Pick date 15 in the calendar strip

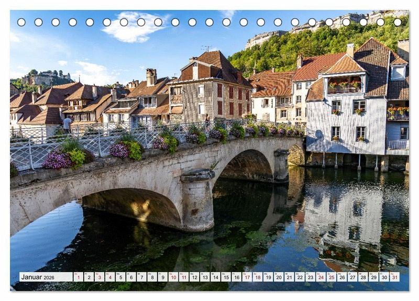coord(226,277)
